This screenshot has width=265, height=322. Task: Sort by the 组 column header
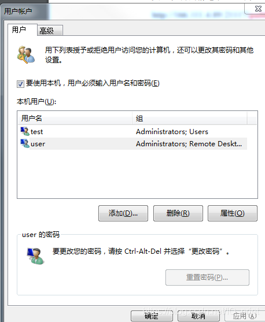pyautogui.click(x=190, y=119)
